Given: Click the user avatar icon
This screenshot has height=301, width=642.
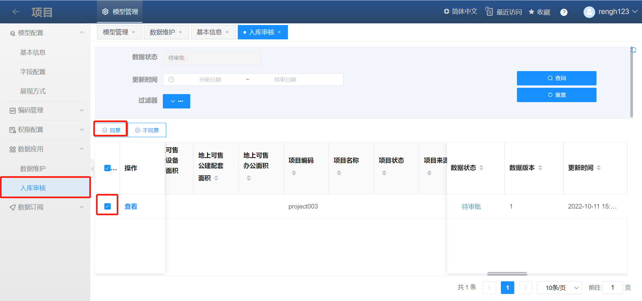Looking at the screenshot, I should click(589, 12).
